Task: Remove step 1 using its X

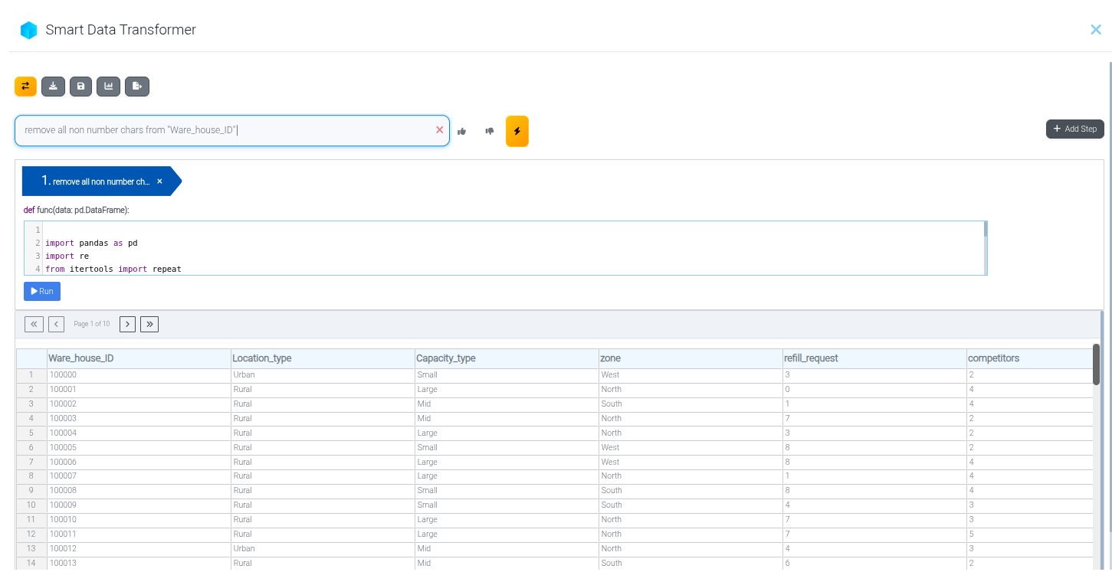Action: [x=159, y=181]
